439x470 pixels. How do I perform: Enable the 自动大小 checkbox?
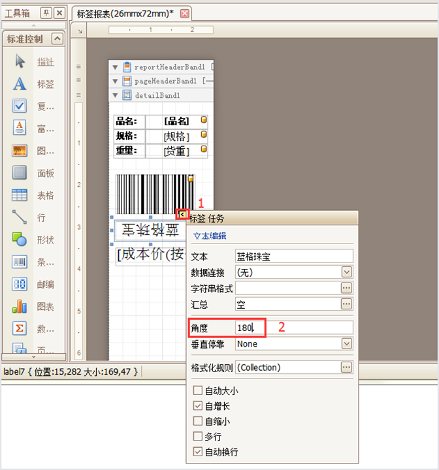(x=198, y=390)
